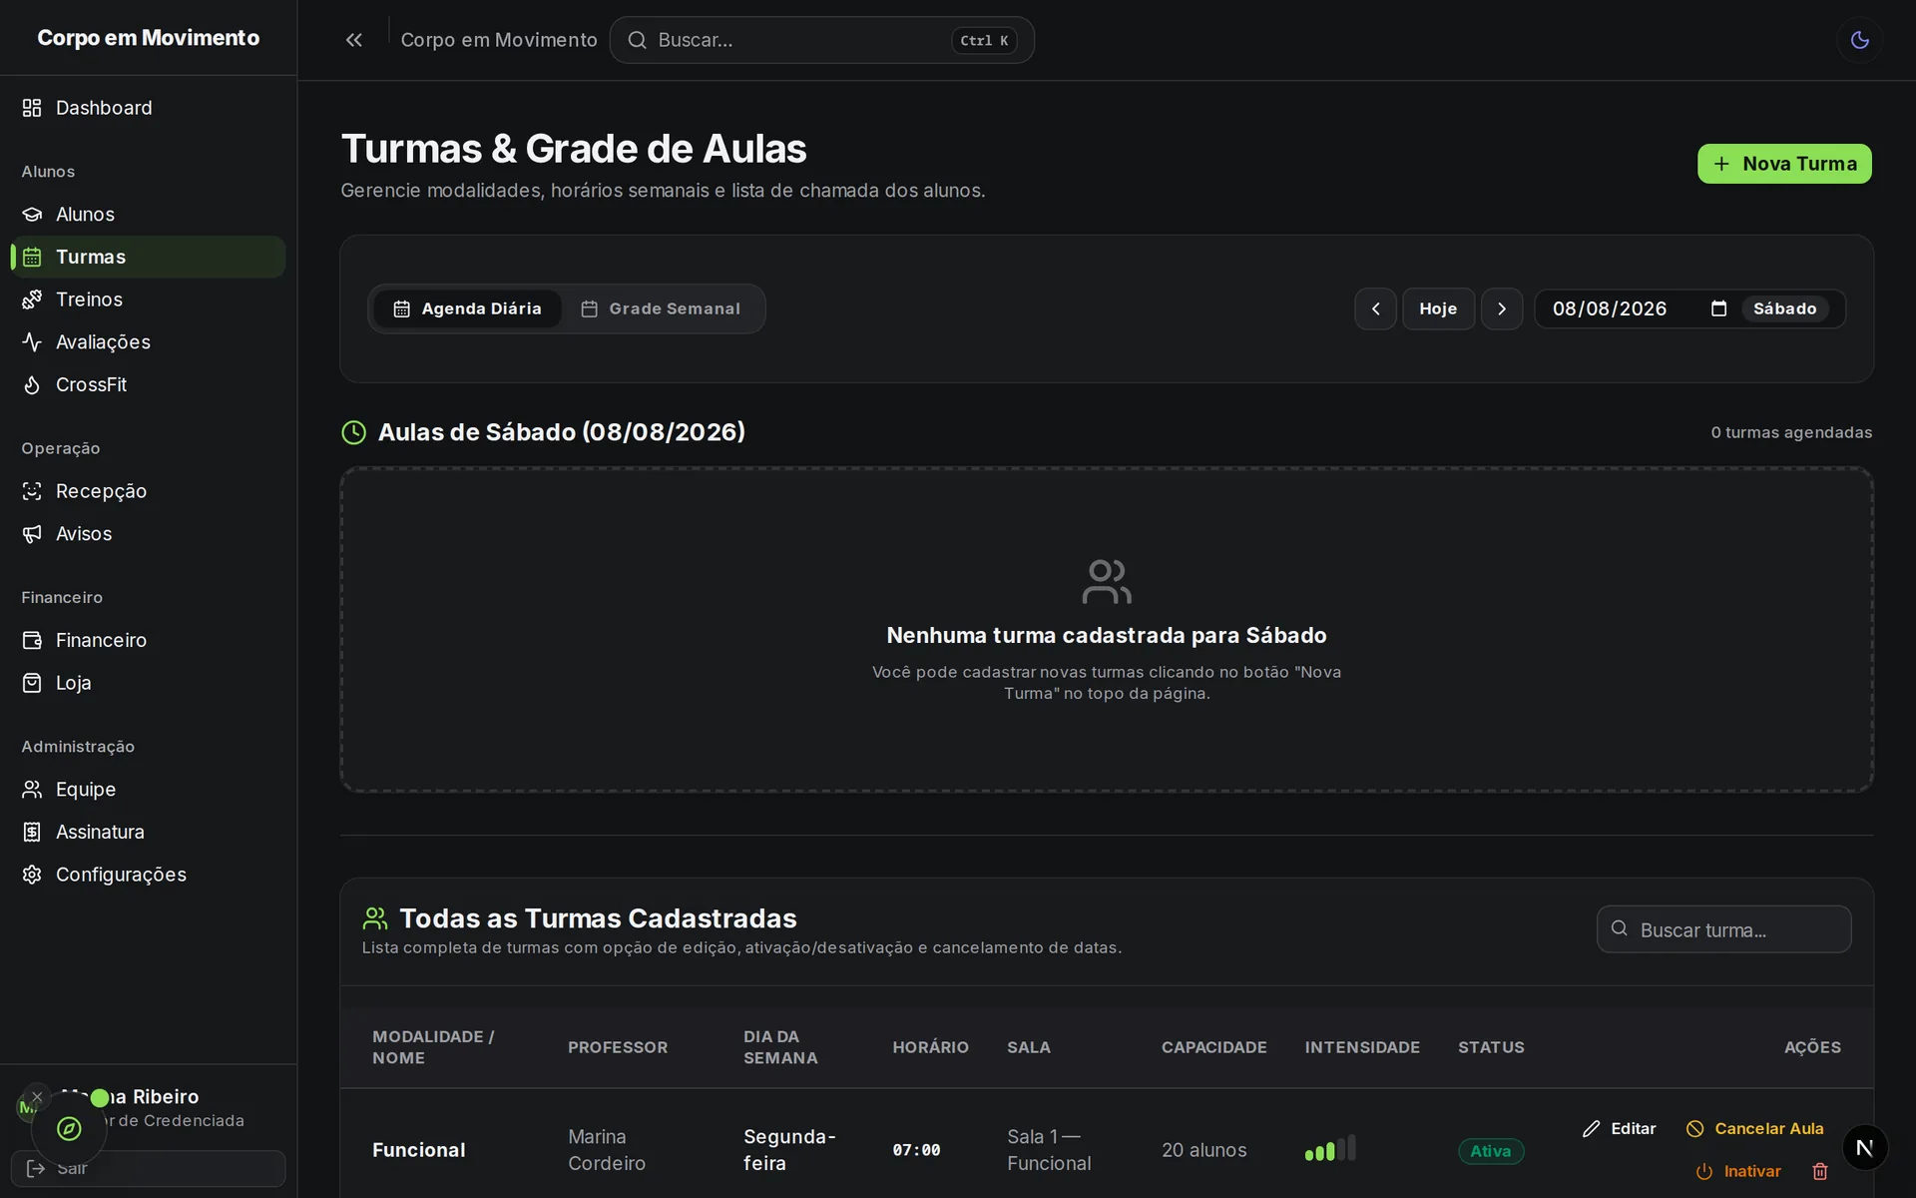The width and height of the screenshot is (1916, 1198).
Task: Focus the Buscar turma... search field
Action: [x=1723, y=929]
